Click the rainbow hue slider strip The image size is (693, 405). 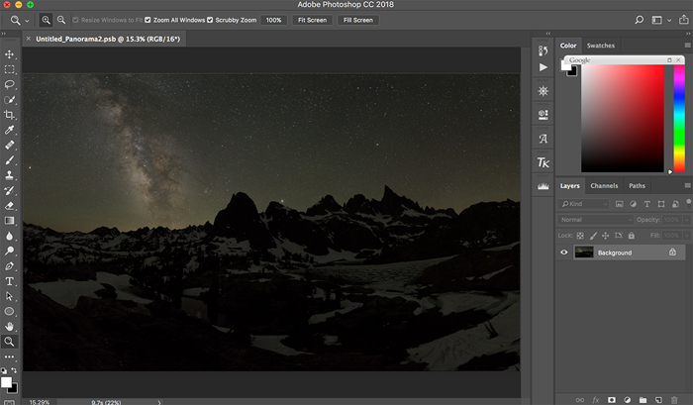click(x=679, y=119)
